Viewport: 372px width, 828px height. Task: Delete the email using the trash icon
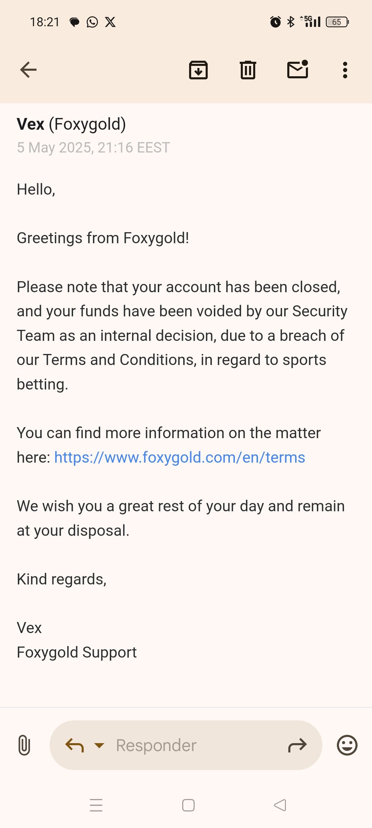pyautogui.click(x=248, y=70)
